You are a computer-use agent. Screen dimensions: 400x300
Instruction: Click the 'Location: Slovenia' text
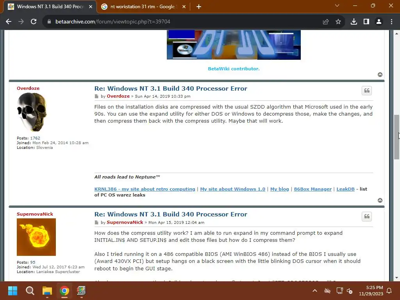coord(35,147)
